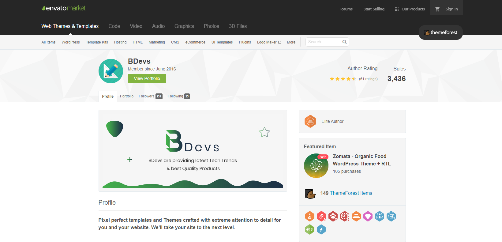Click the search magnifier icon
This screenshot has width=502, height=242.
344,42
